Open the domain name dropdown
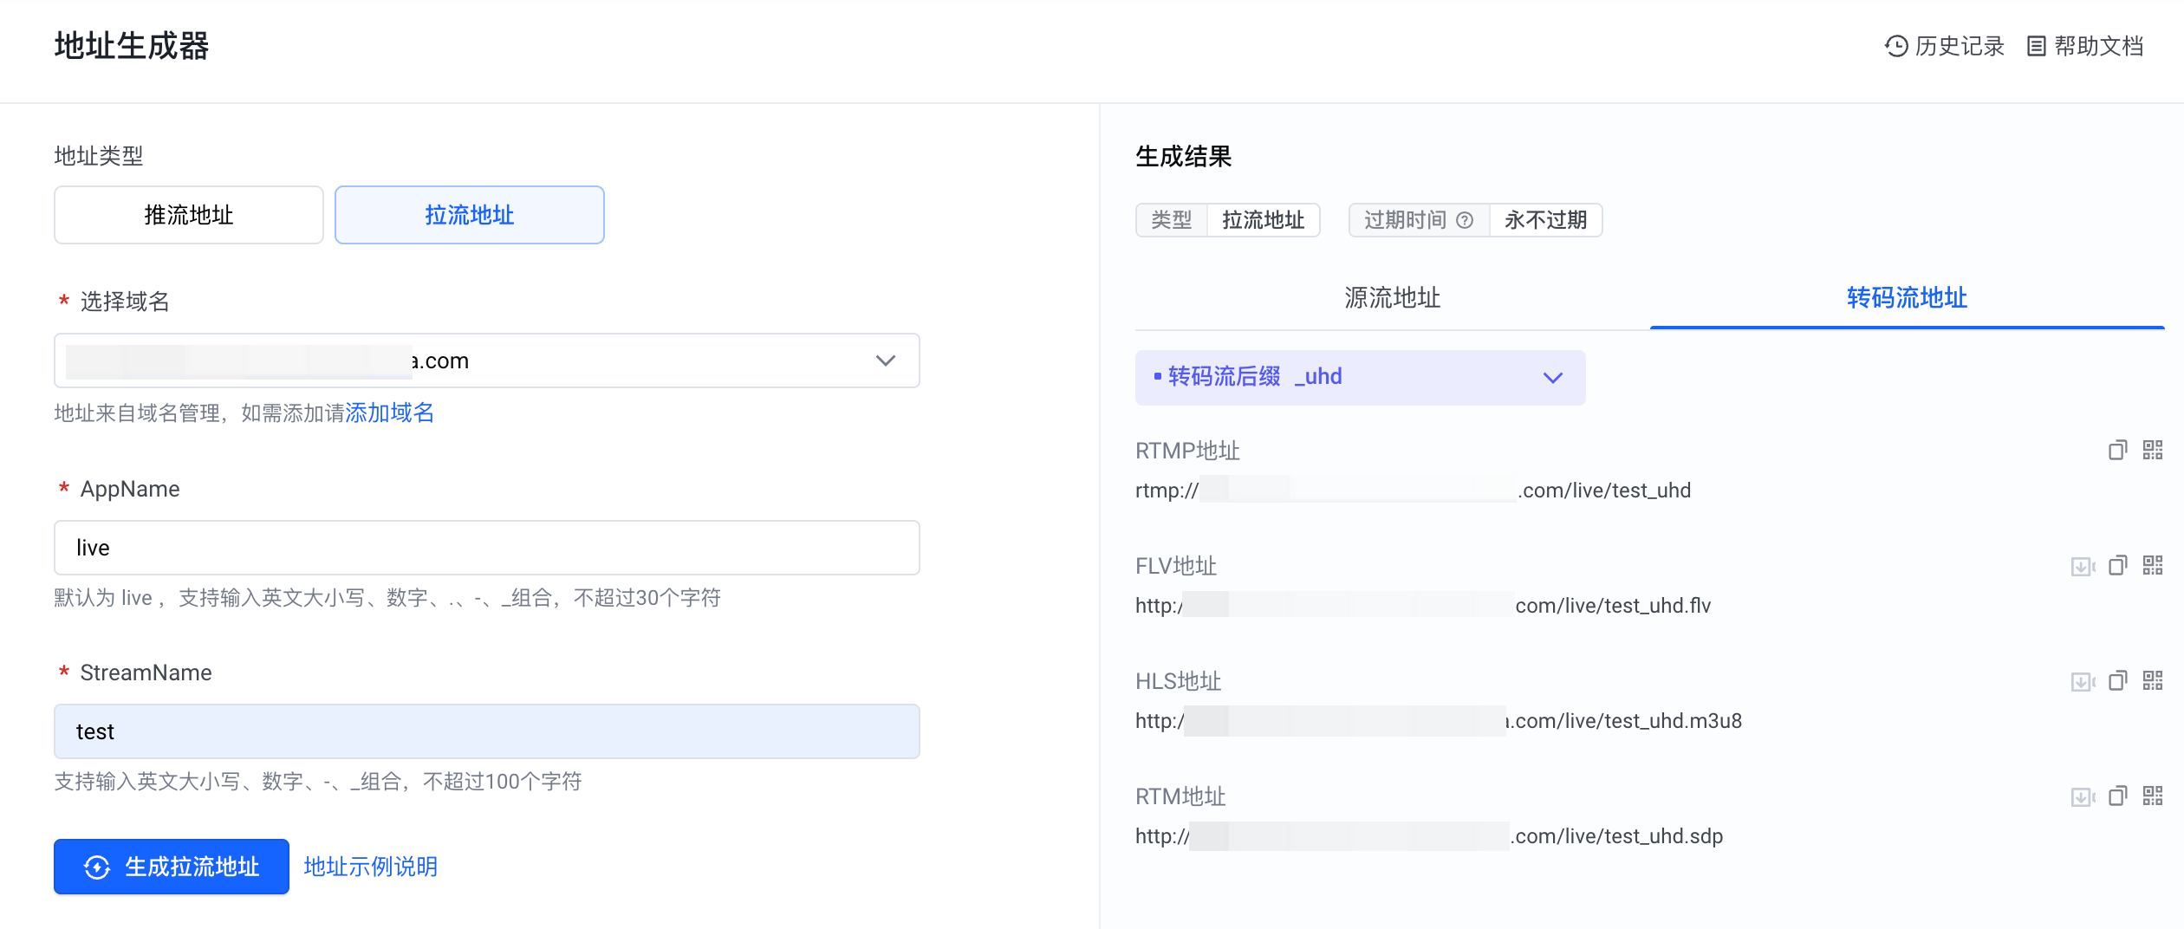This screenshot has width=2184, height=929. 487,361
